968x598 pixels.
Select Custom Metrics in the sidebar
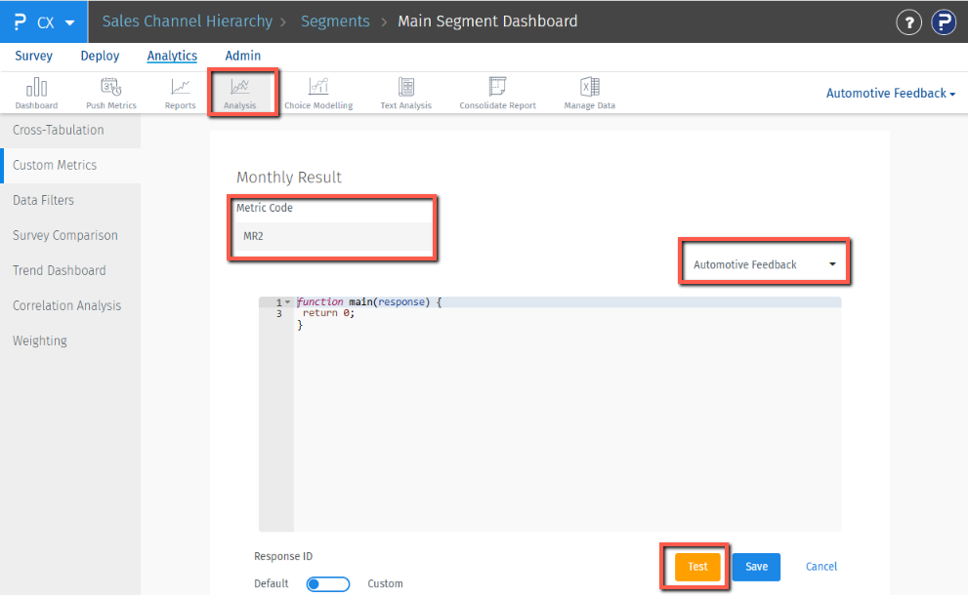70,165
